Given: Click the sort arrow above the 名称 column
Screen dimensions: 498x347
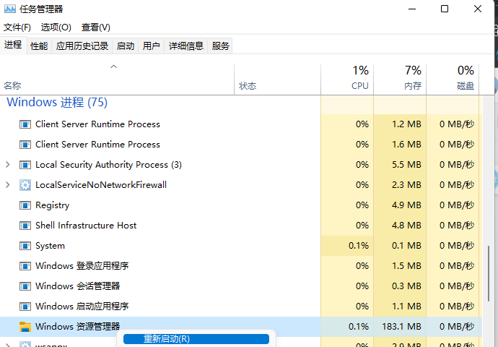Looking at the screenshot, I should coord(113,67).
